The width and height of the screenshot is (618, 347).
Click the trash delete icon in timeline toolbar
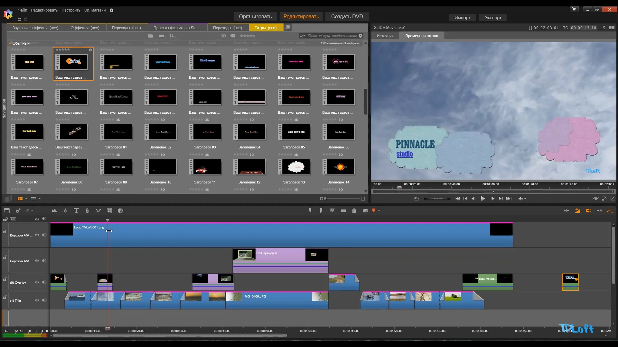354,211
